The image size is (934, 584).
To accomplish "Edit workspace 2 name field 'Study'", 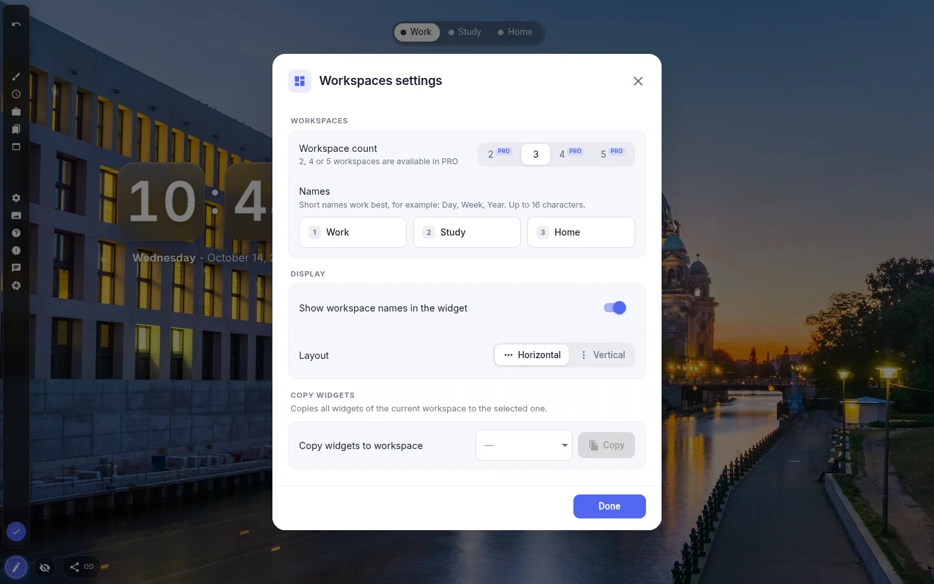I will (467, 232).
